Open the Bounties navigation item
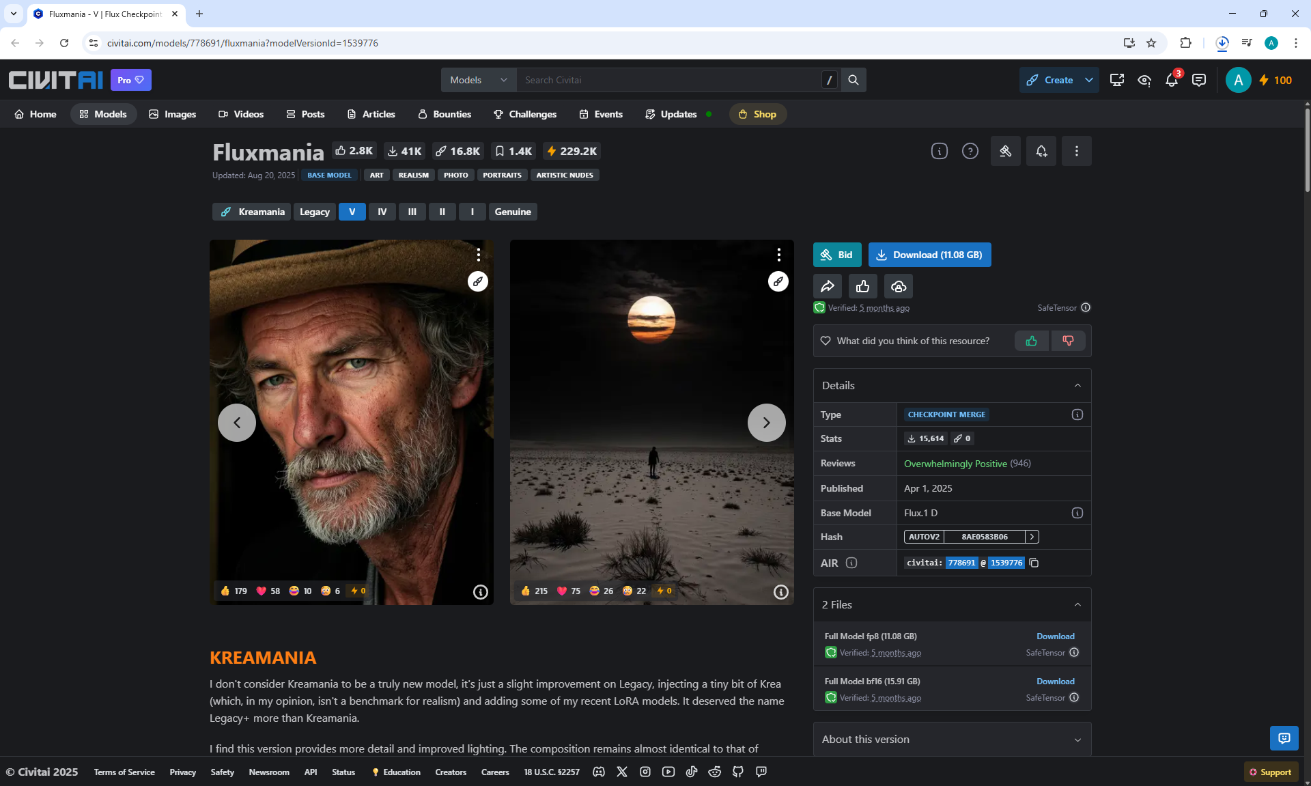This screenshot has height=786, width=1311. (x=445, y=114)
